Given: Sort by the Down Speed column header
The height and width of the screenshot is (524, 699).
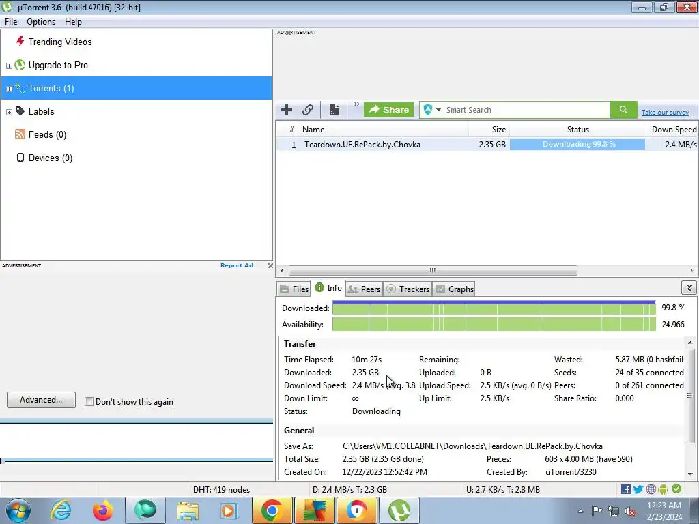Looking at the screenshot, I should click(x=672, y=130).
